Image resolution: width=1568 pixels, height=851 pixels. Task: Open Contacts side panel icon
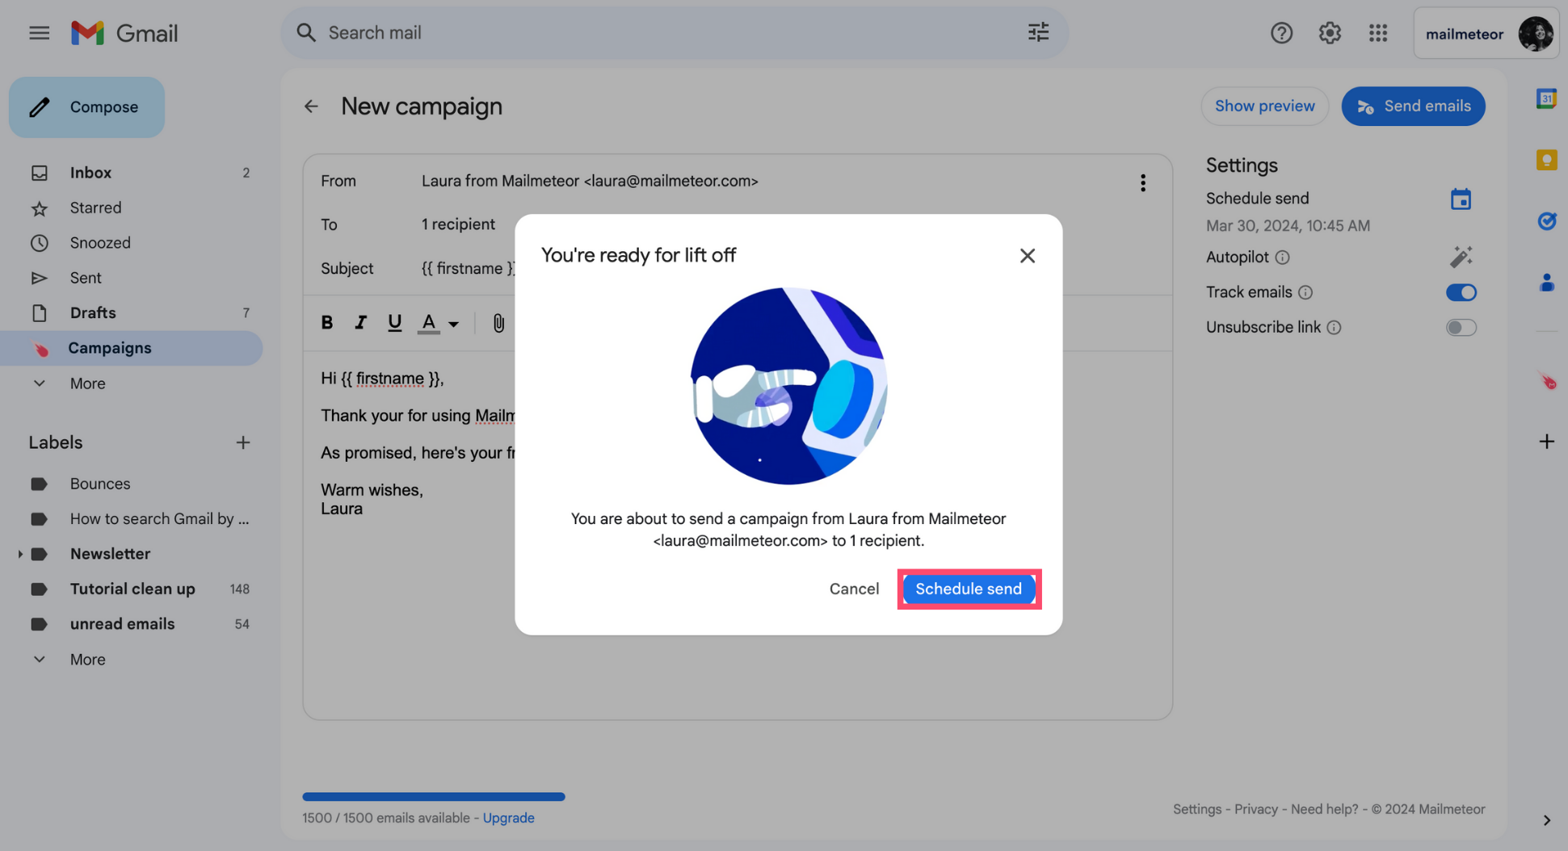tap(1546, 283)
